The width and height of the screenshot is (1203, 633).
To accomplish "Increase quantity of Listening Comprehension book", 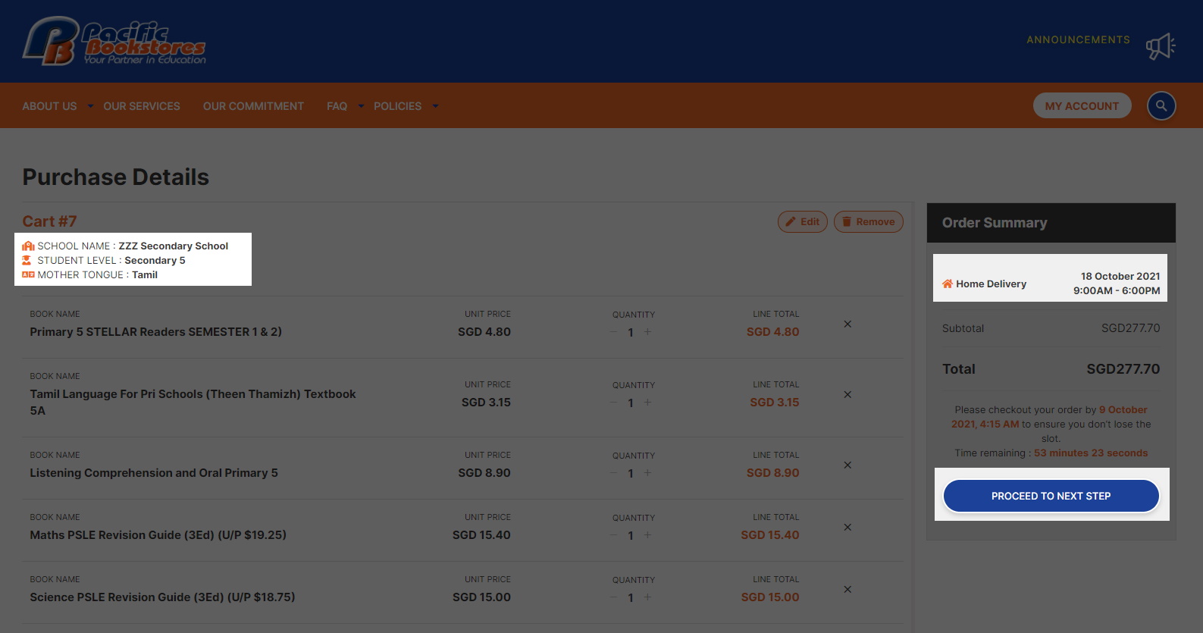I will pyautogui.click(x=647, y=473).
